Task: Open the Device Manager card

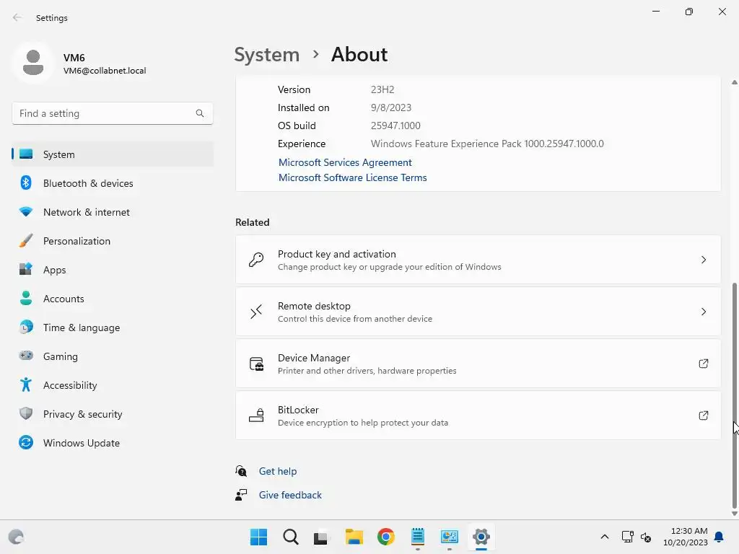Action: 478,364
